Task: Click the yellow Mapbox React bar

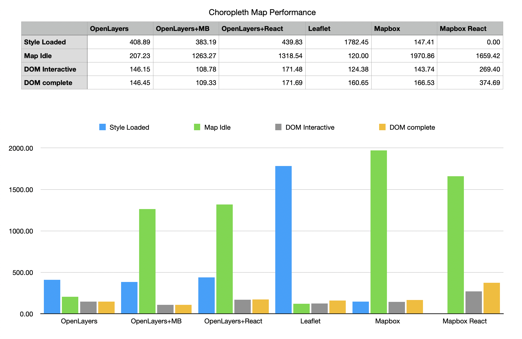Action: click(x=492, y=298)
